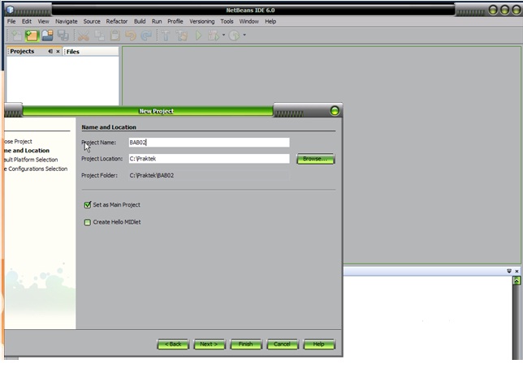Click the NetBeans cube icon in title bar
This screenshot has height=368, width=523.
coord(10,10)
